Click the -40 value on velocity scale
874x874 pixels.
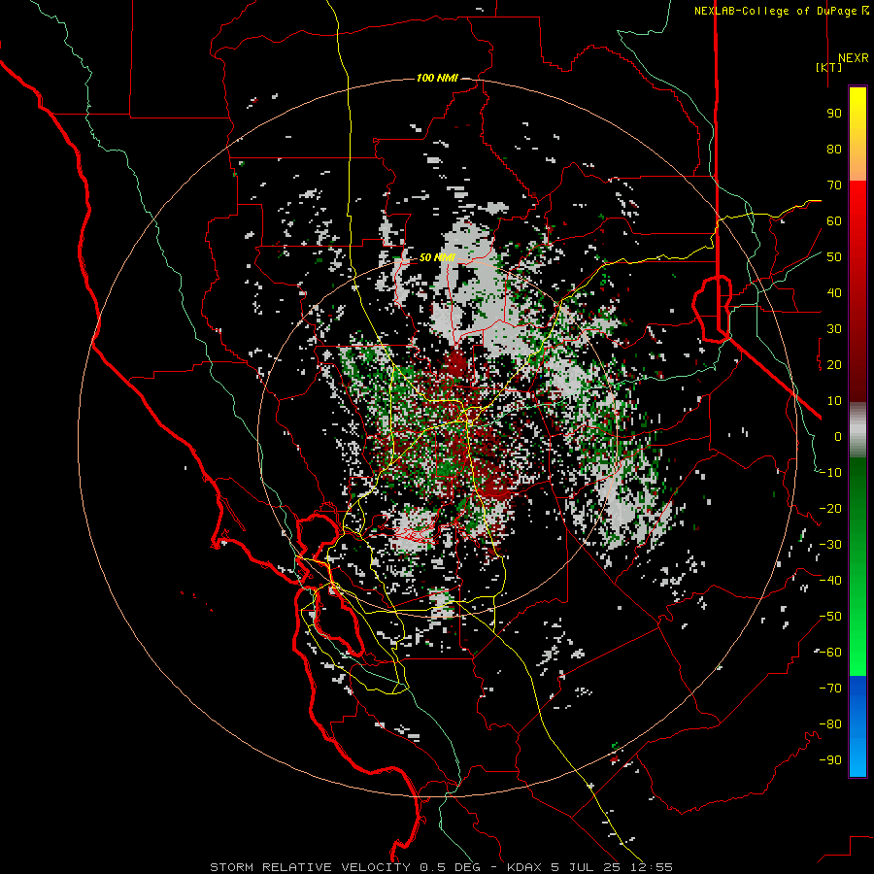pos(830,581)
